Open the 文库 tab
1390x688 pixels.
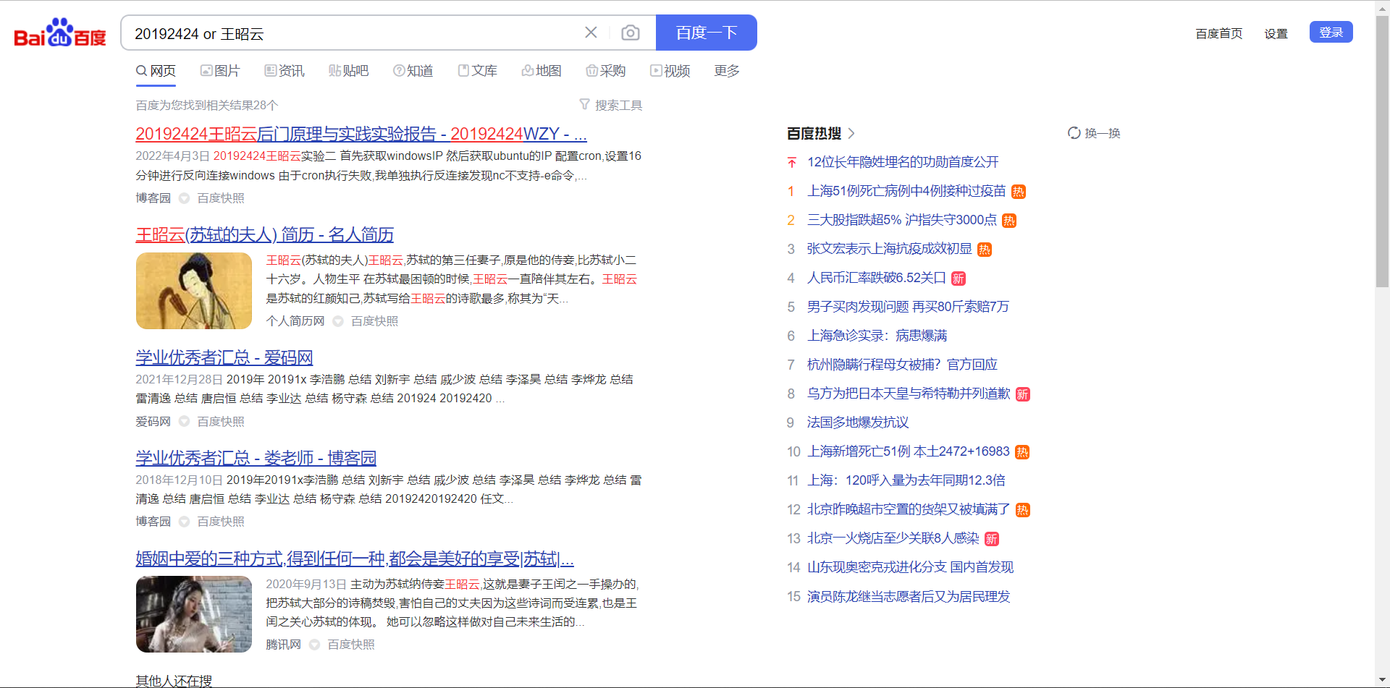[x=477, y=71]
